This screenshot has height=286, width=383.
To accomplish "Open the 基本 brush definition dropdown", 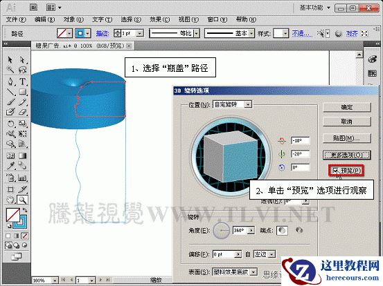I will click(251, 33).
